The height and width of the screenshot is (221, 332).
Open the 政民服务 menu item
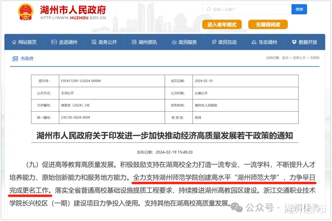[184, 42]
